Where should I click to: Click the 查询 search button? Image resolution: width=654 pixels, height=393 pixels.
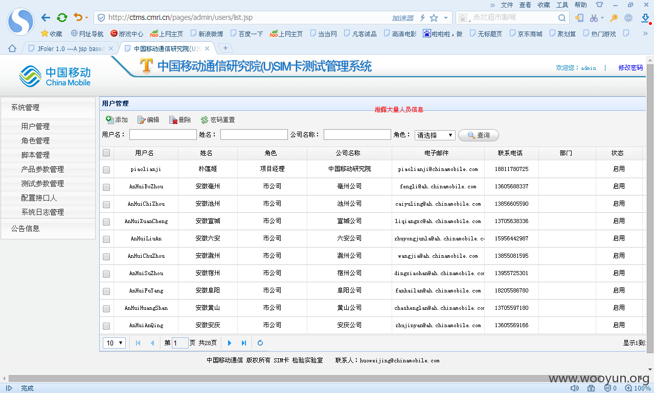click(x=479, y=135)
